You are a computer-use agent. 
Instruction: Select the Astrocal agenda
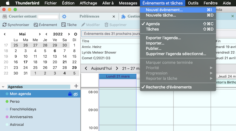tap(40, 125)
